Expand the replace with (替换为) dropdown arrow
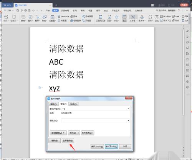Screen dimensions: 192x160 (x=128, y=121)
